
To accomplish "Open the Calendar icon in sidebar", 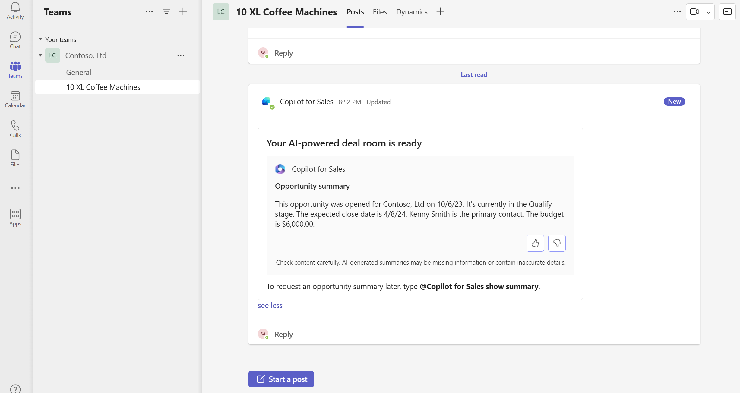I will [x=15, y=100].
